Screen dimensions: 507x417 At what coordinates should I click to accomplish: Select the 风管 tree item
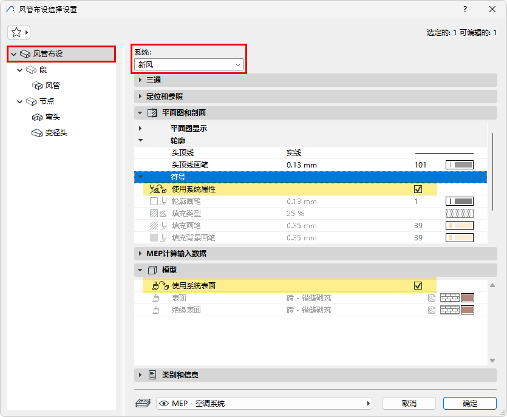(x=53, y=86)
